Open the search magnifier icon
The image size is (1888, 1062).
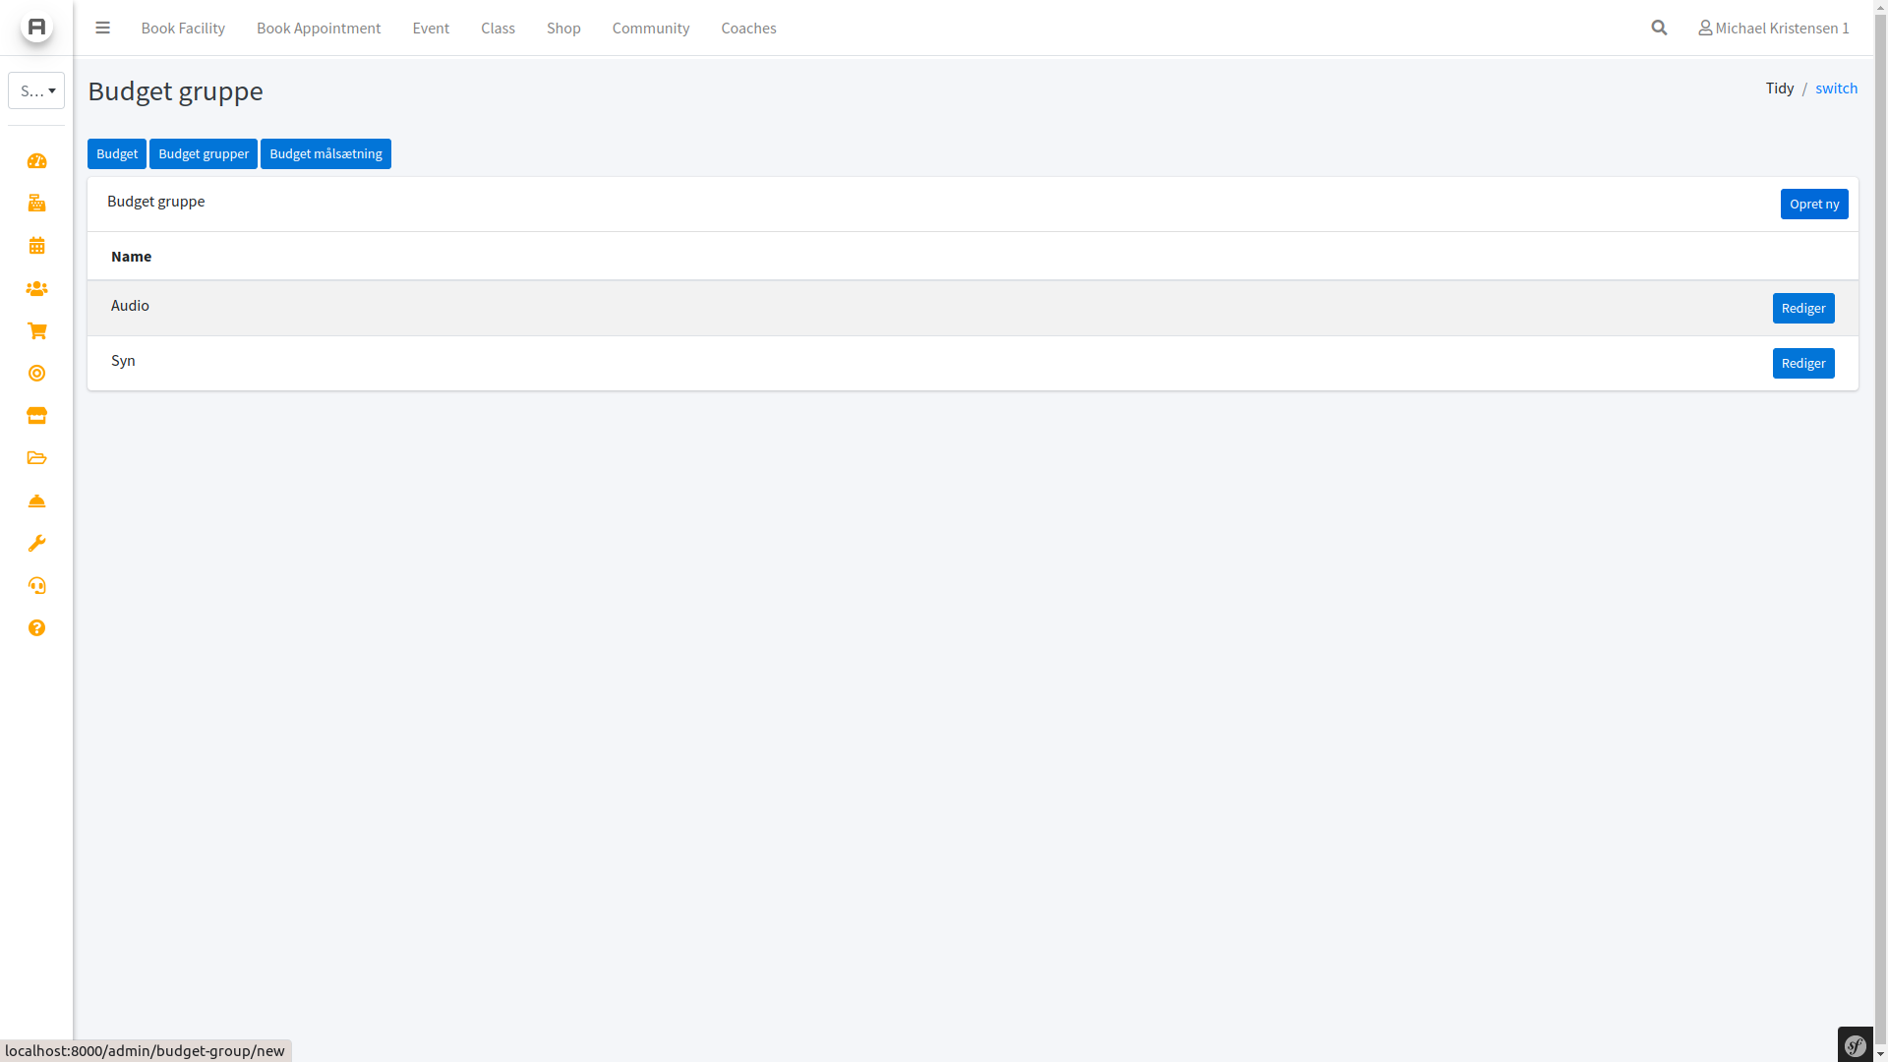tap(1659, 28)
